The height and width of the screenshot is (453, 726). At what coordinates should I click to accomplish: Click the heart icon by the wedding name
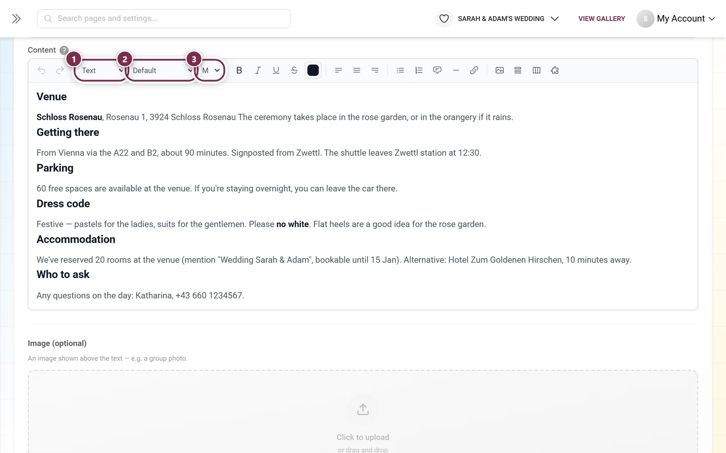click(444, 19)
